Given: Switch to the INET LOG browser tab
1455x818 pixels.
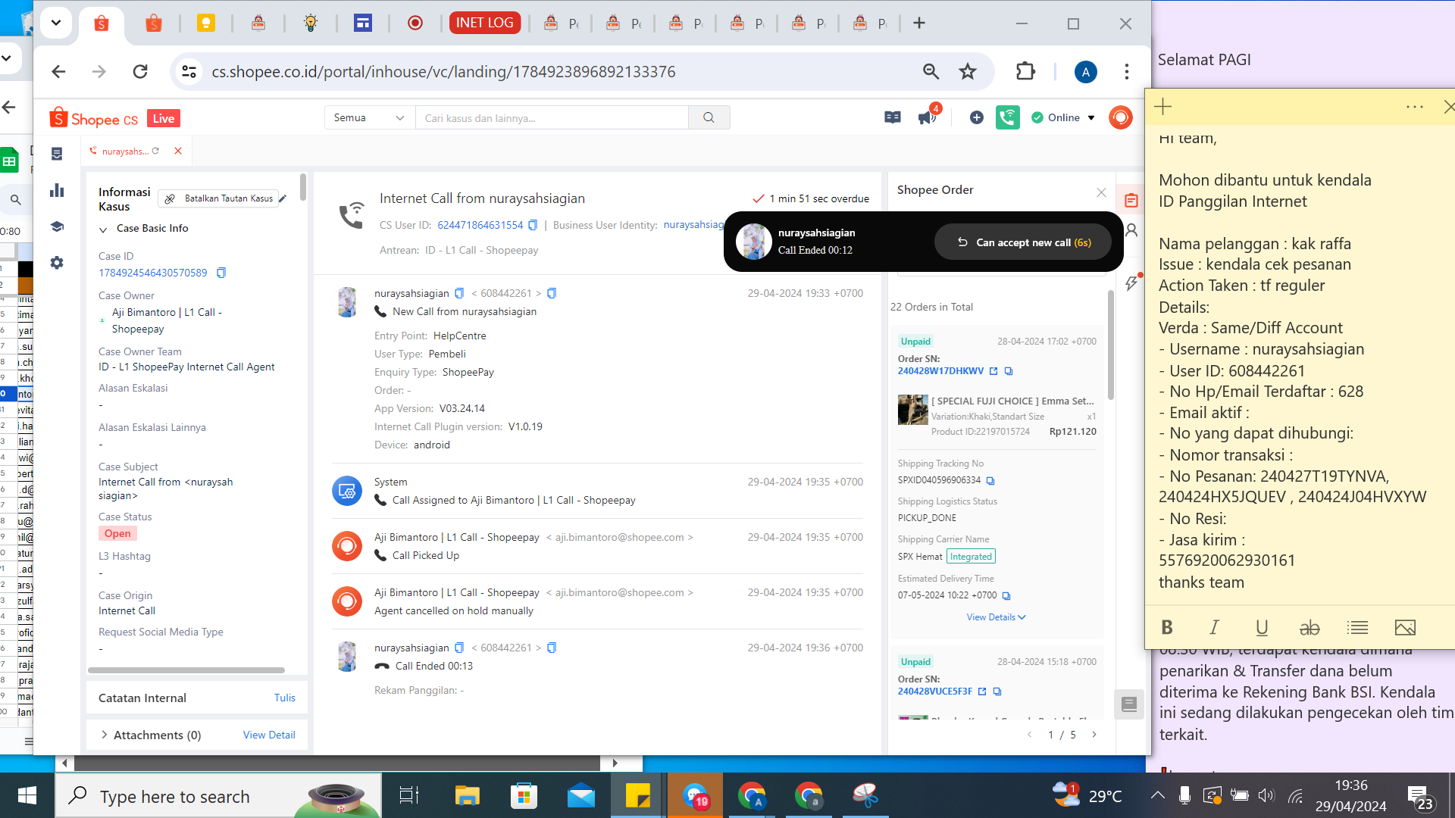Looking at the screenshot, I should click(484, 23).
